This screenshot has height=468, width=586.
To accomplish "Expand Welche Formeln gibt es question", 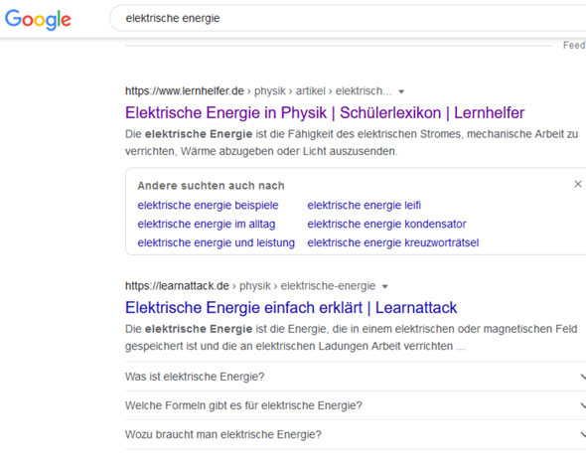I will pyautogui.click(x=356, y=405).
